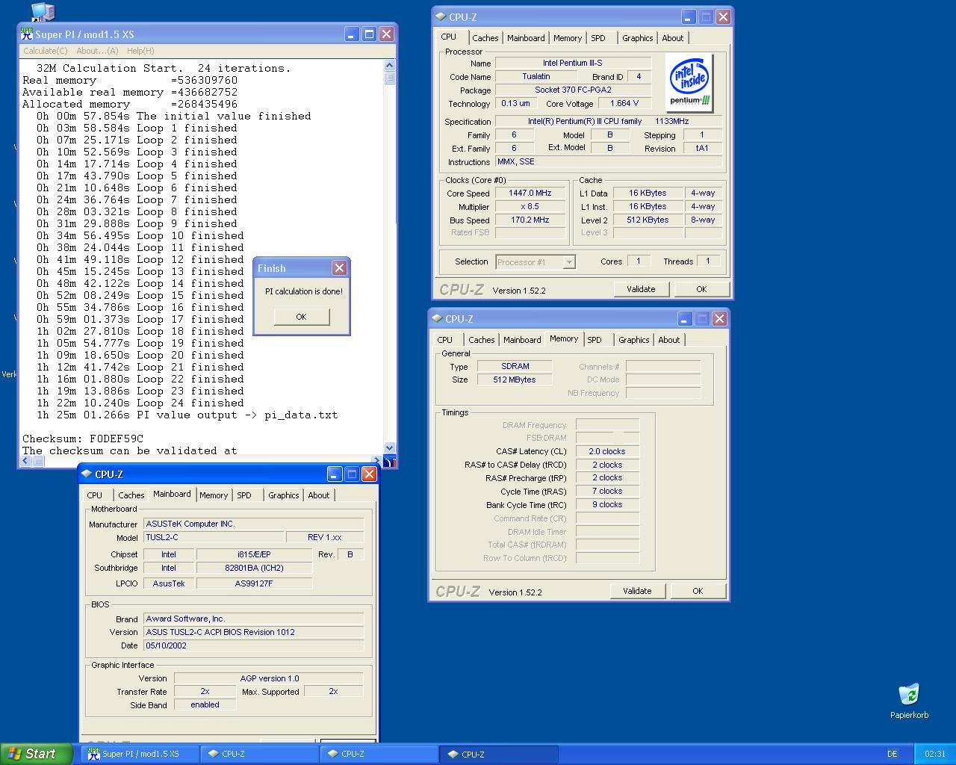Switch to About tab in the CPU-Z Mainboard window

[x=319, y=495]
